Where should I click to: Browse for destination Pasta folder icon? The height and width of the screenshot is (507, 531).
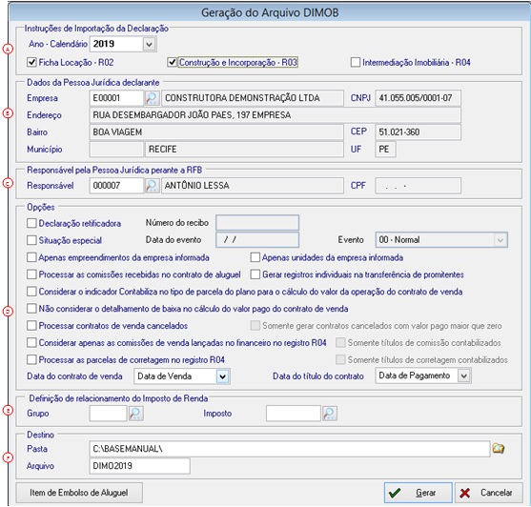(x=499, y=449)
